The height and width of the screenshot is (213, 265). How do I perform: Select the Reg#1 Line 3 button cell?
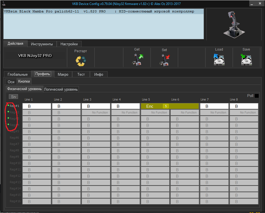point(96,106)
